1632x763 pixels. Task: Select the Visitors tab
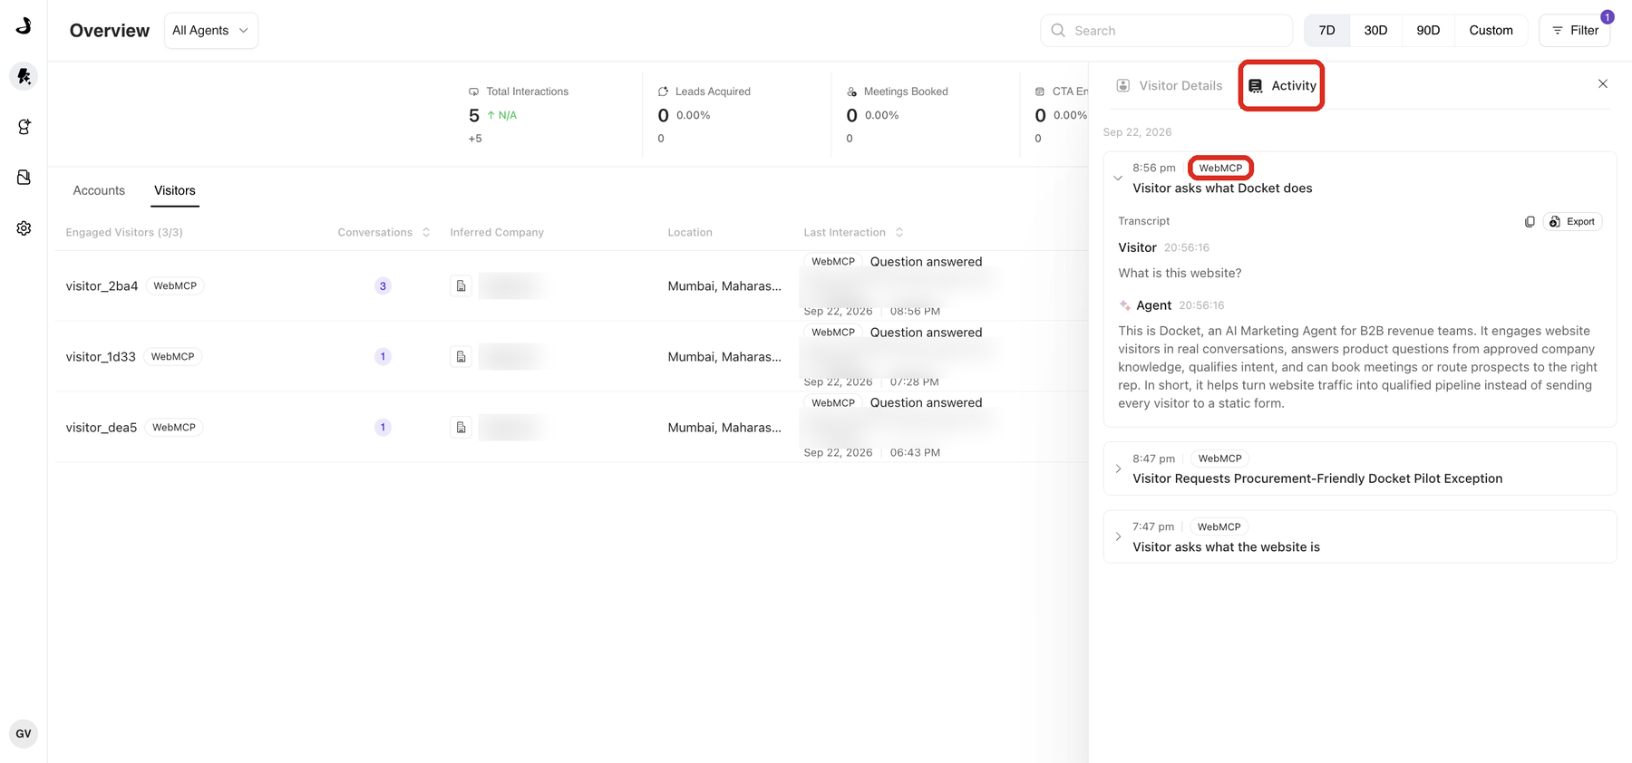[x=175, y=190]
